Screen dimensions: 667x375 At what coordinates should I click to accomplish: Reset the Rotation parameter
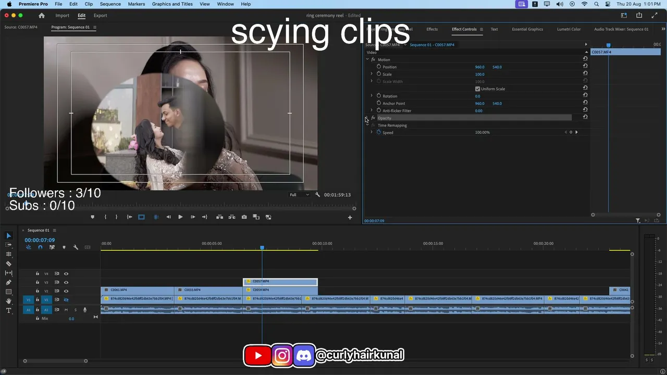coord(585,96)
